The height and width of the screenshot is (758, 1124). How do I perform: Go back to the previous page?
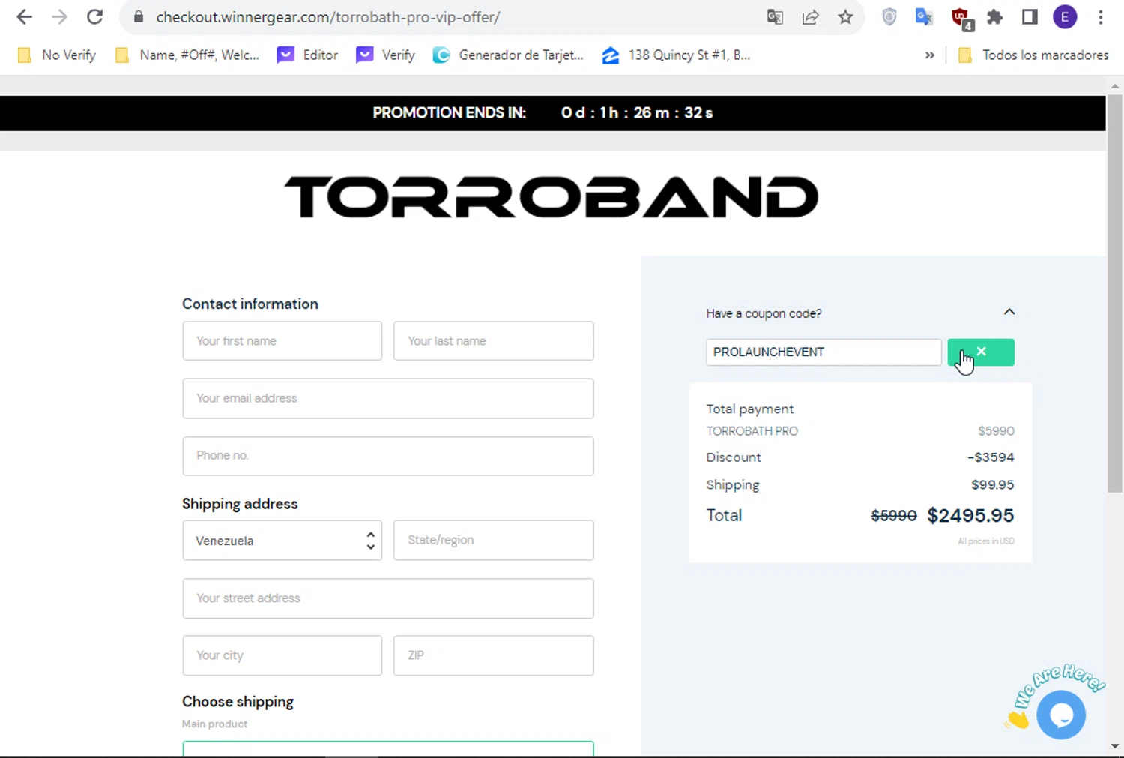click(24, 17)
